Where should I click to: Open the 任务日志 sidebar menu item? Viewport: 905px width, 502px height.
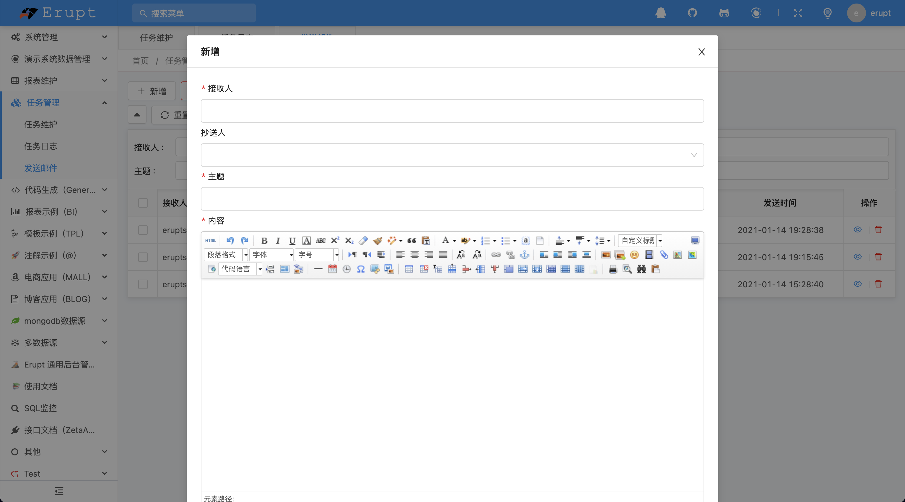tap(40, 146)
